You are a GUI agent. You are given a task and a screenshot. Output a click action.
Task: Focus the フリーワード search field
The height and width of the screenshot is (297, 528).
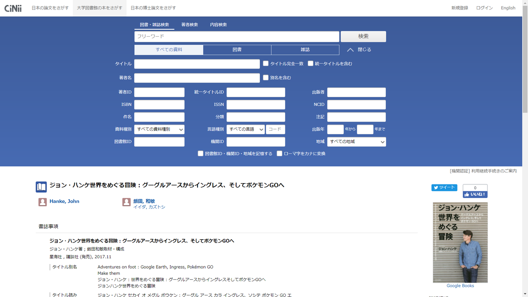tap(237, 36)
